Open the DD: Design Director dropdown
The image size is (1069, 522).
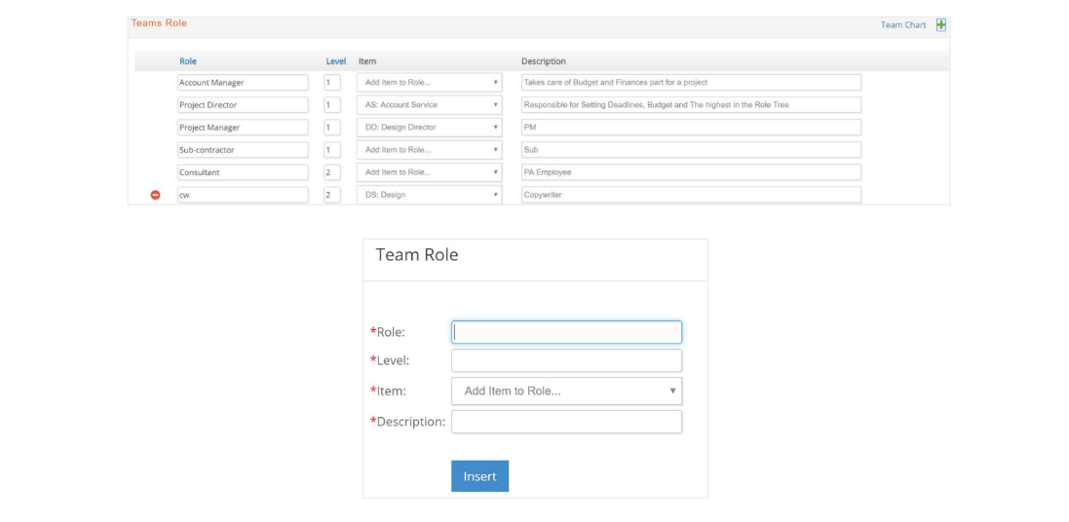click(x=430, y=128)
